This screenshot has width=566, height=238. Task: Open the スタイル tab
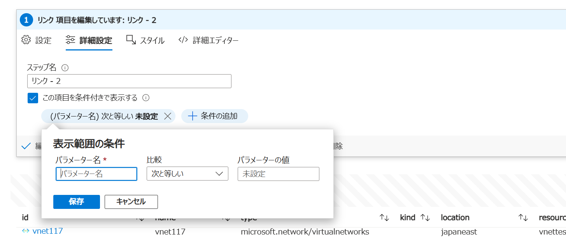click(x=145, y=40)
